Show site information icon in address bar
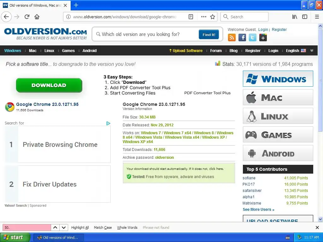 (x=68, y=17)
